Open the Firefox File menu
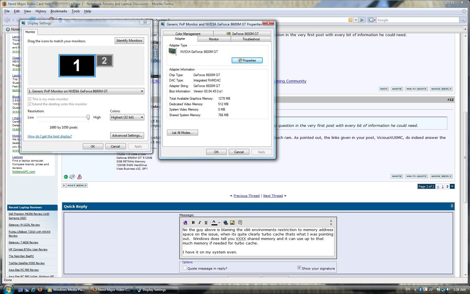The width and height of the screenshot is (470, 294). (7, 11)
